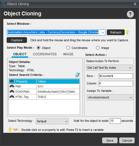Click the Save button
Image resolution: width=139 pixels, height=146 pixels.
[110, 141]
